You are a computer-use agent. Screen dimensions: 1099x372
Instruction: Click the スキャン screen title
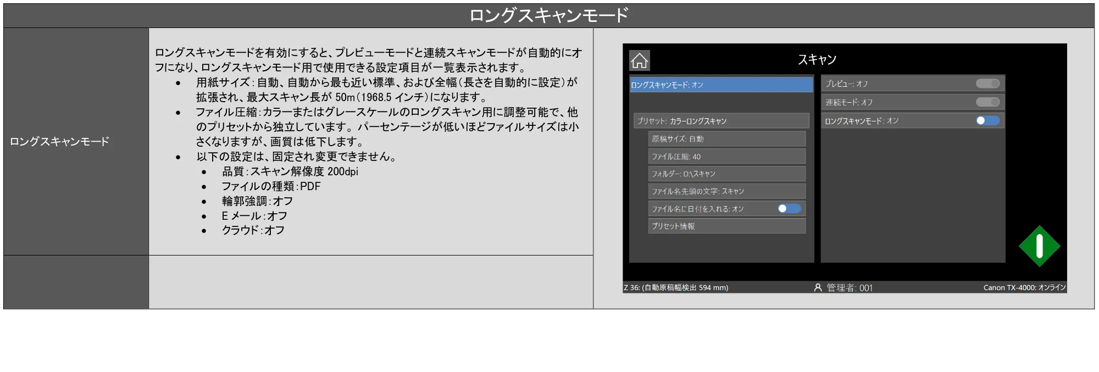817,59
